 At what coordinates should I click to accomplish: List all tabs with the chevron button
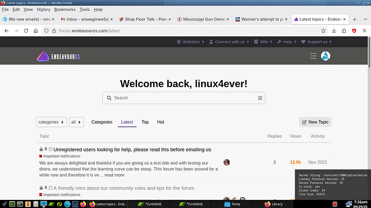[x=365, y=19]
